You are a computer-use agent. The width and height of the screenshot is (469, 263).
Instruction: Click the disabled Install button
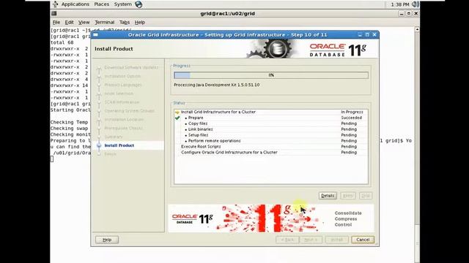point(337,240)
